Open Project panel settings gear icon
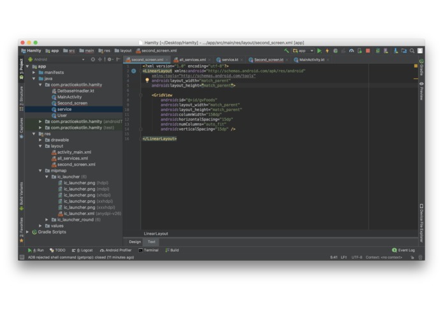Screen dimensions: 443x315 (110, 59)
